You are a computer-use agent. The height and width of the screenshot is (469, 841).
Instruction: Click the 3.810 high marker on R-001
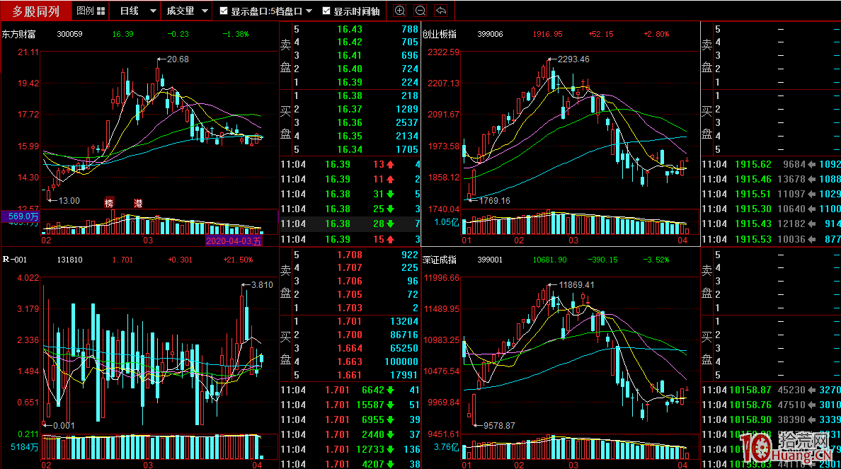pos(262,284)
